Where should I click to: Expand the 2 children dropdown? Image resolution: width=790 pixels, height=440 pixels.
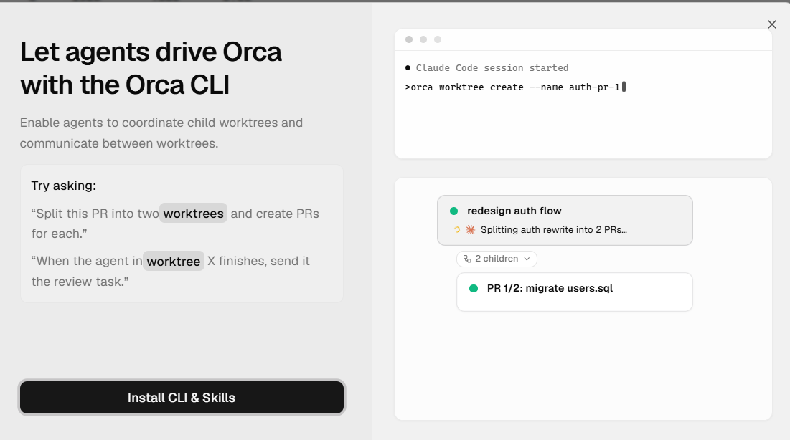(x=497, y=259)
